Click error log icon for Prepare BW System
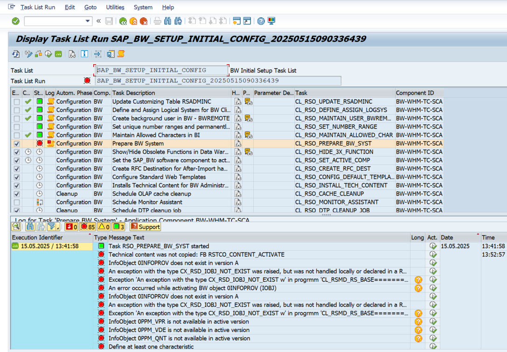The width and height of the screenshot is (507, 352). click(x=50, y=143)
